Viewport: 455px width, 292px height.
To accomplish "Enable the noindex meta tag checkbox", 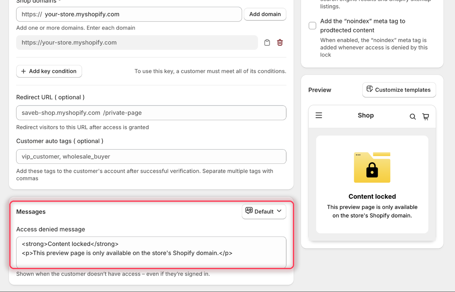I will (x=312, y=26).
